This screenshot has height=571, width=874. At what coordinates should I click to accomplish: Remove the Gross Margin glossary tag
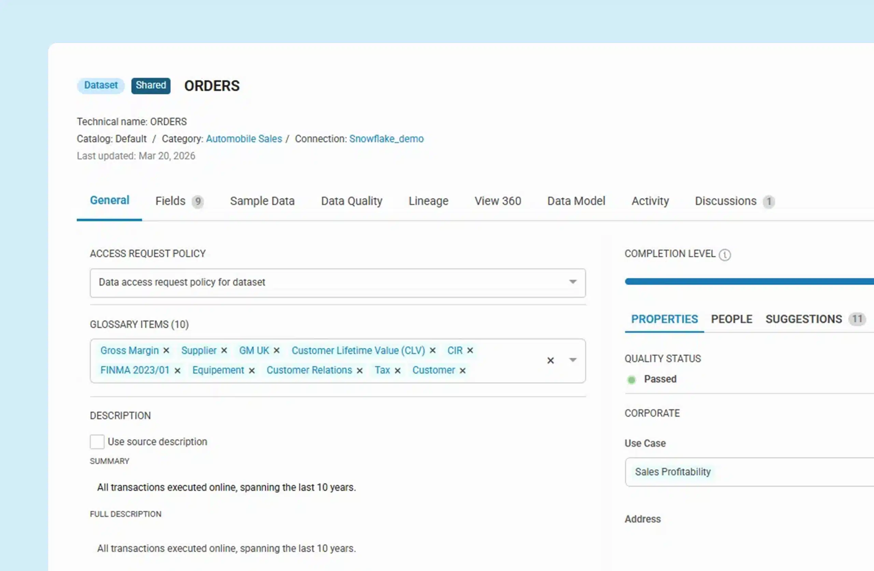point(166,351)
